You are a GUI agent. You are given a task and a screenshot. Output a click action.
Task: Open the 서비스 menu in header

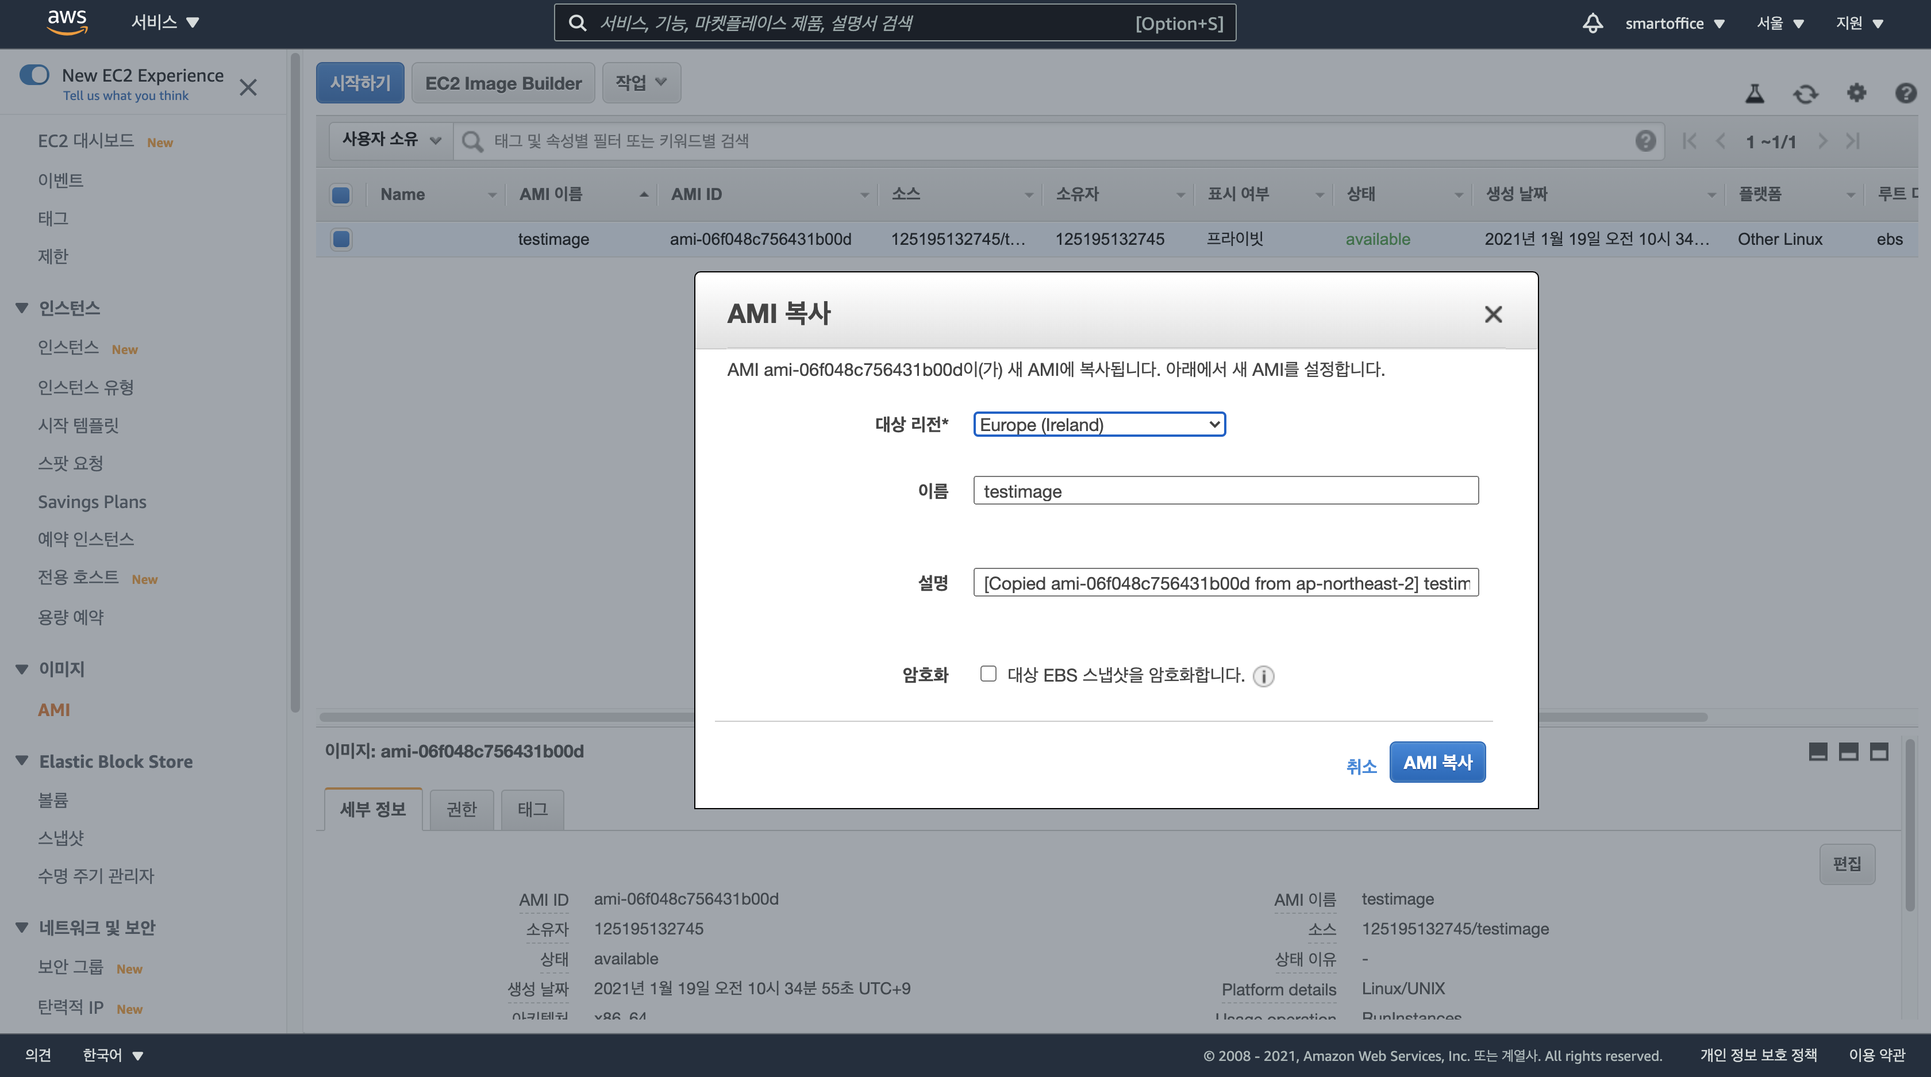click(165, 22)
